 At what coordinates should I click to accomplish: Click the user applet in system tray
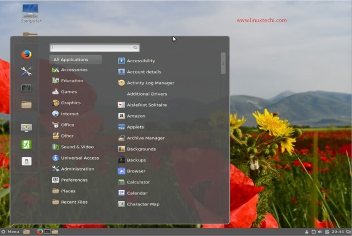307,232
